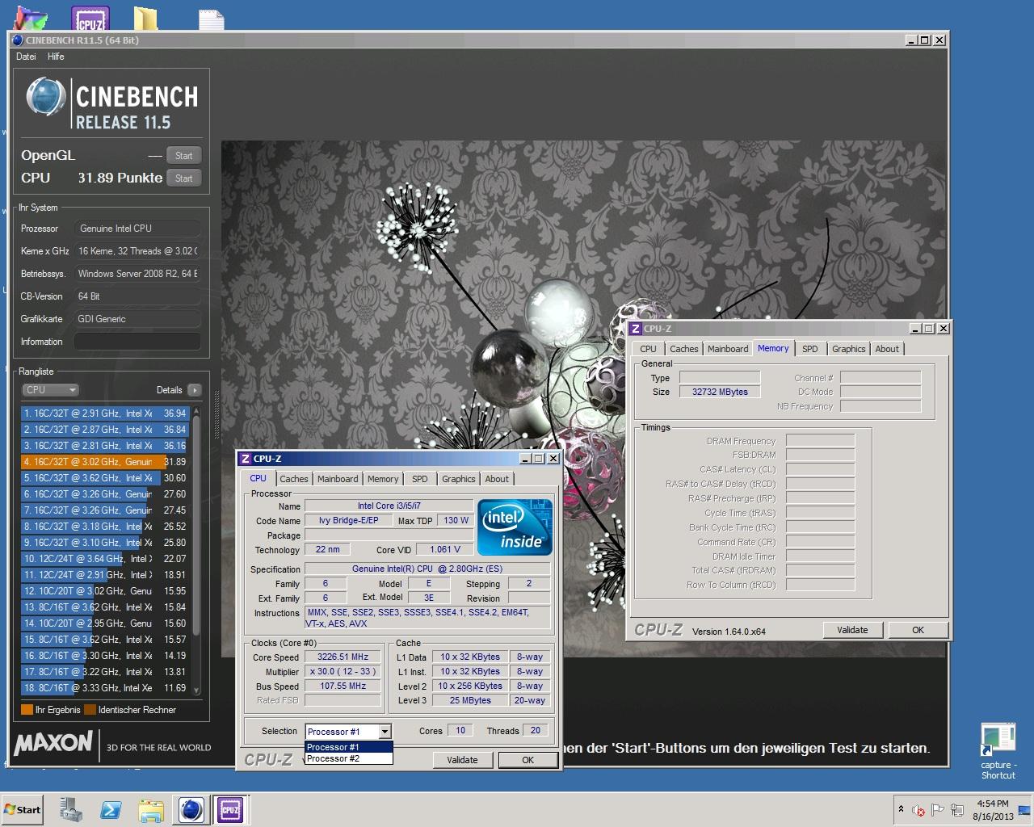Switch to Caches tab in Memory CPU-Z window
Screen dimensions: 1034x827
coord(683,349)
